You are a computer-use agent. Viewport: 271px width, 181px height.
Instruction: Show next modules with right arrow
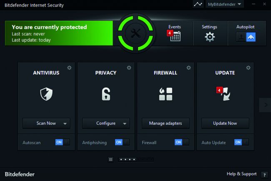tap(265, 105)
